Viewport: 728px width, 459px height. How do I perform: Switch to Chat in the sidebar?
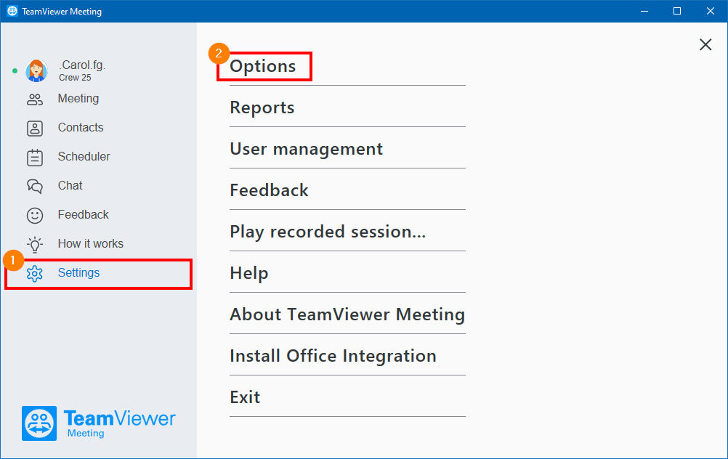coord(70,185)
